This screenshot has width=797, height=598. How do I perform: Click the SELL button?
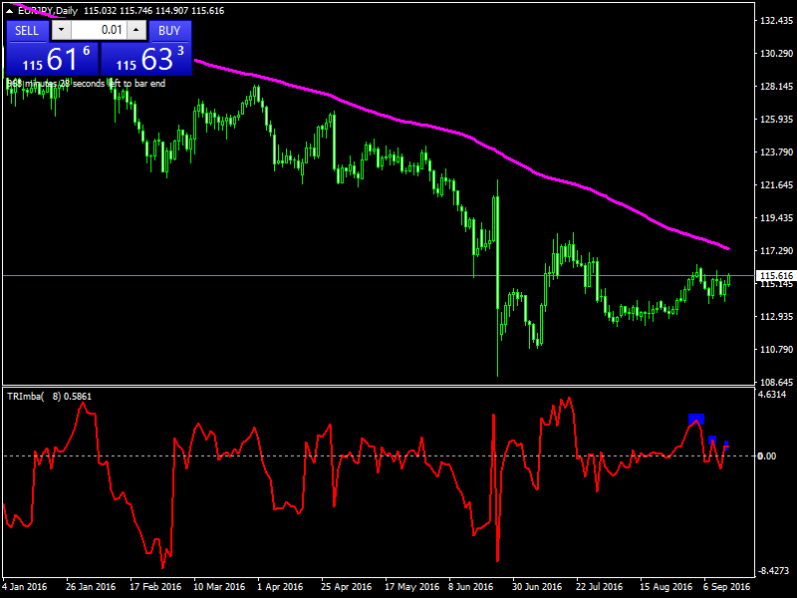coord(27,31)
